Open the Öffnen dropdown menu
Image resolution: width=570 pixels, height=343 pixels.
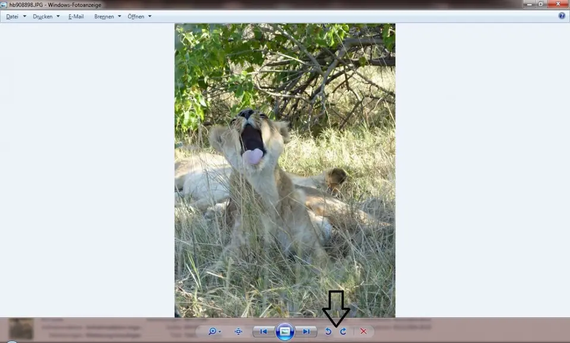(140, 17)
